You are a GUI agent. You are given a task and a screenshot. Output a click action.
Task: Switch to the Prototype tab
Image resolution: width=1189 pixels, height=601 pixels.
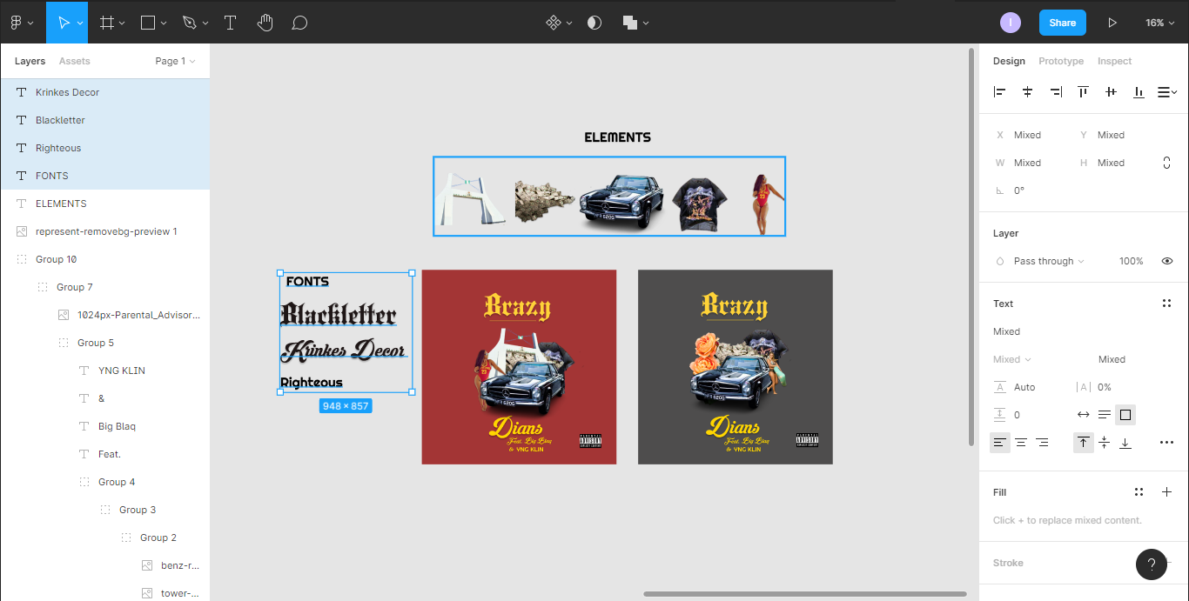(x=1061, y=61)
